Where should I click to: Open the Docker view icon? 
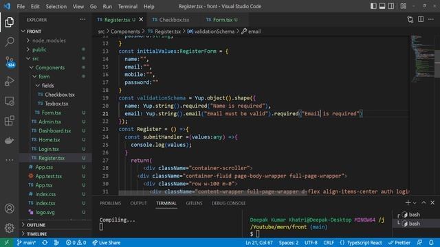(x=9, y=140)
